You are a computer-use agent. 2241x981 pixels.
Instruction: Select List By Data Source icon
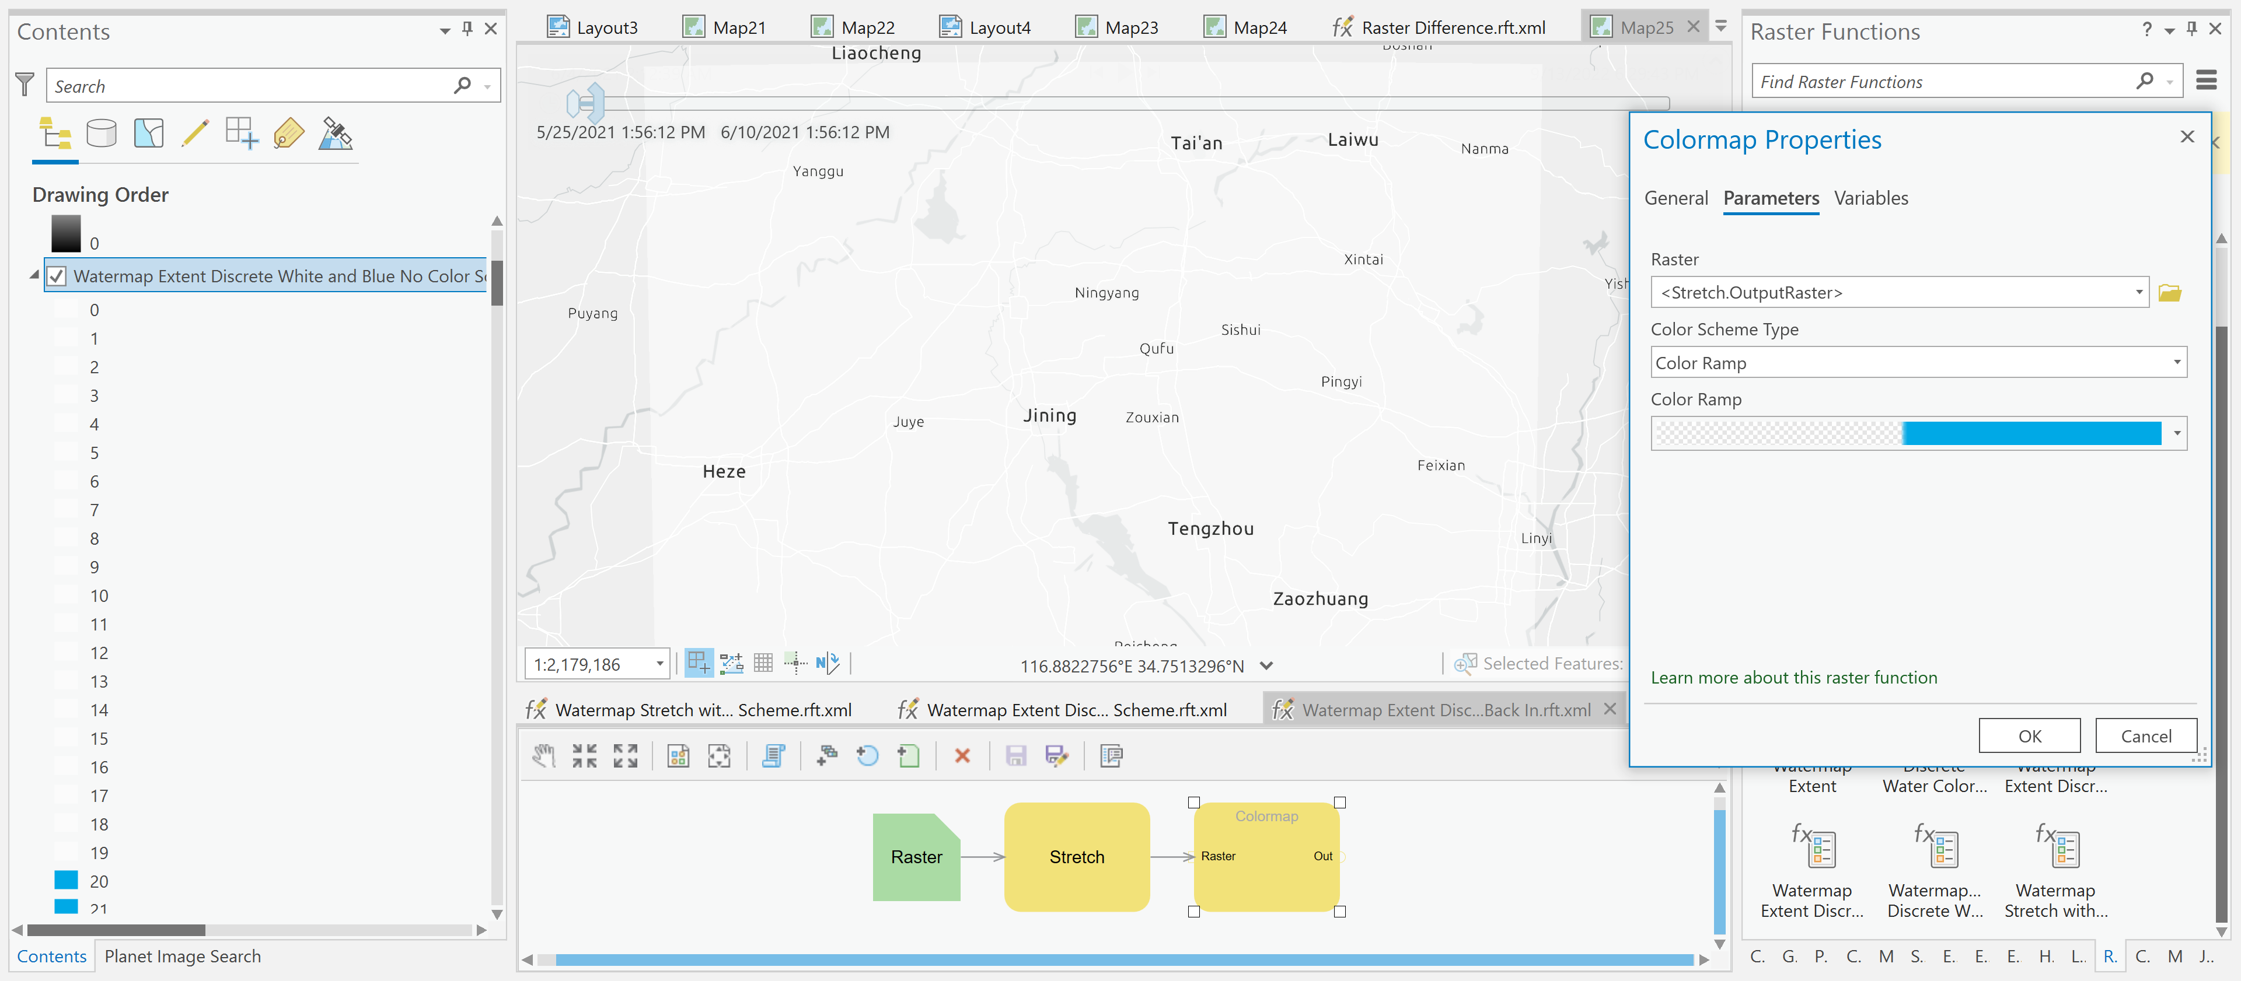click(101, 134)
